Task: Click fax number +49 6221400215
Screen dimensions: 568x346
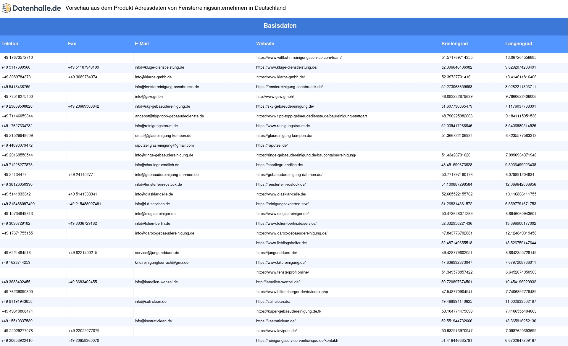Action: pos(83,253)
